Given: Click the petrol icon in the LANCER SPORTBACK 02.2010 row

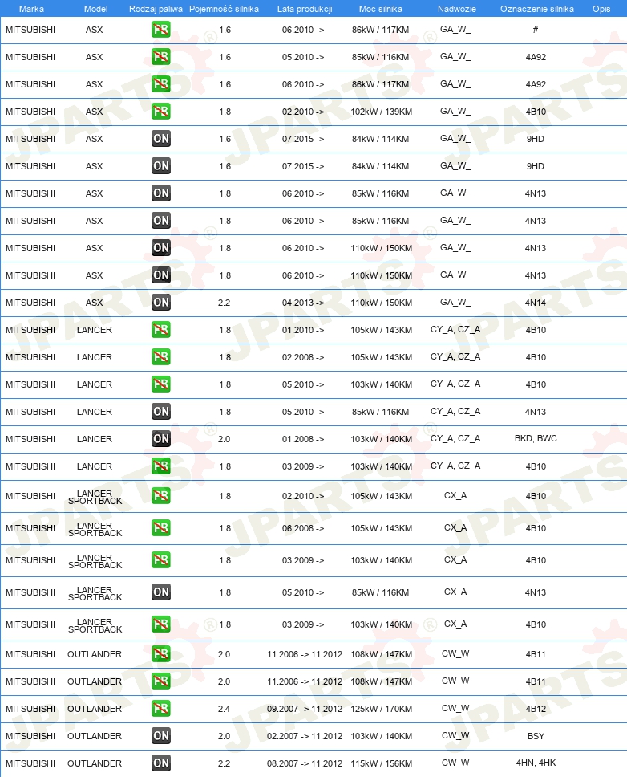Looking at the screenshot, I should click(x=161, y=495).
